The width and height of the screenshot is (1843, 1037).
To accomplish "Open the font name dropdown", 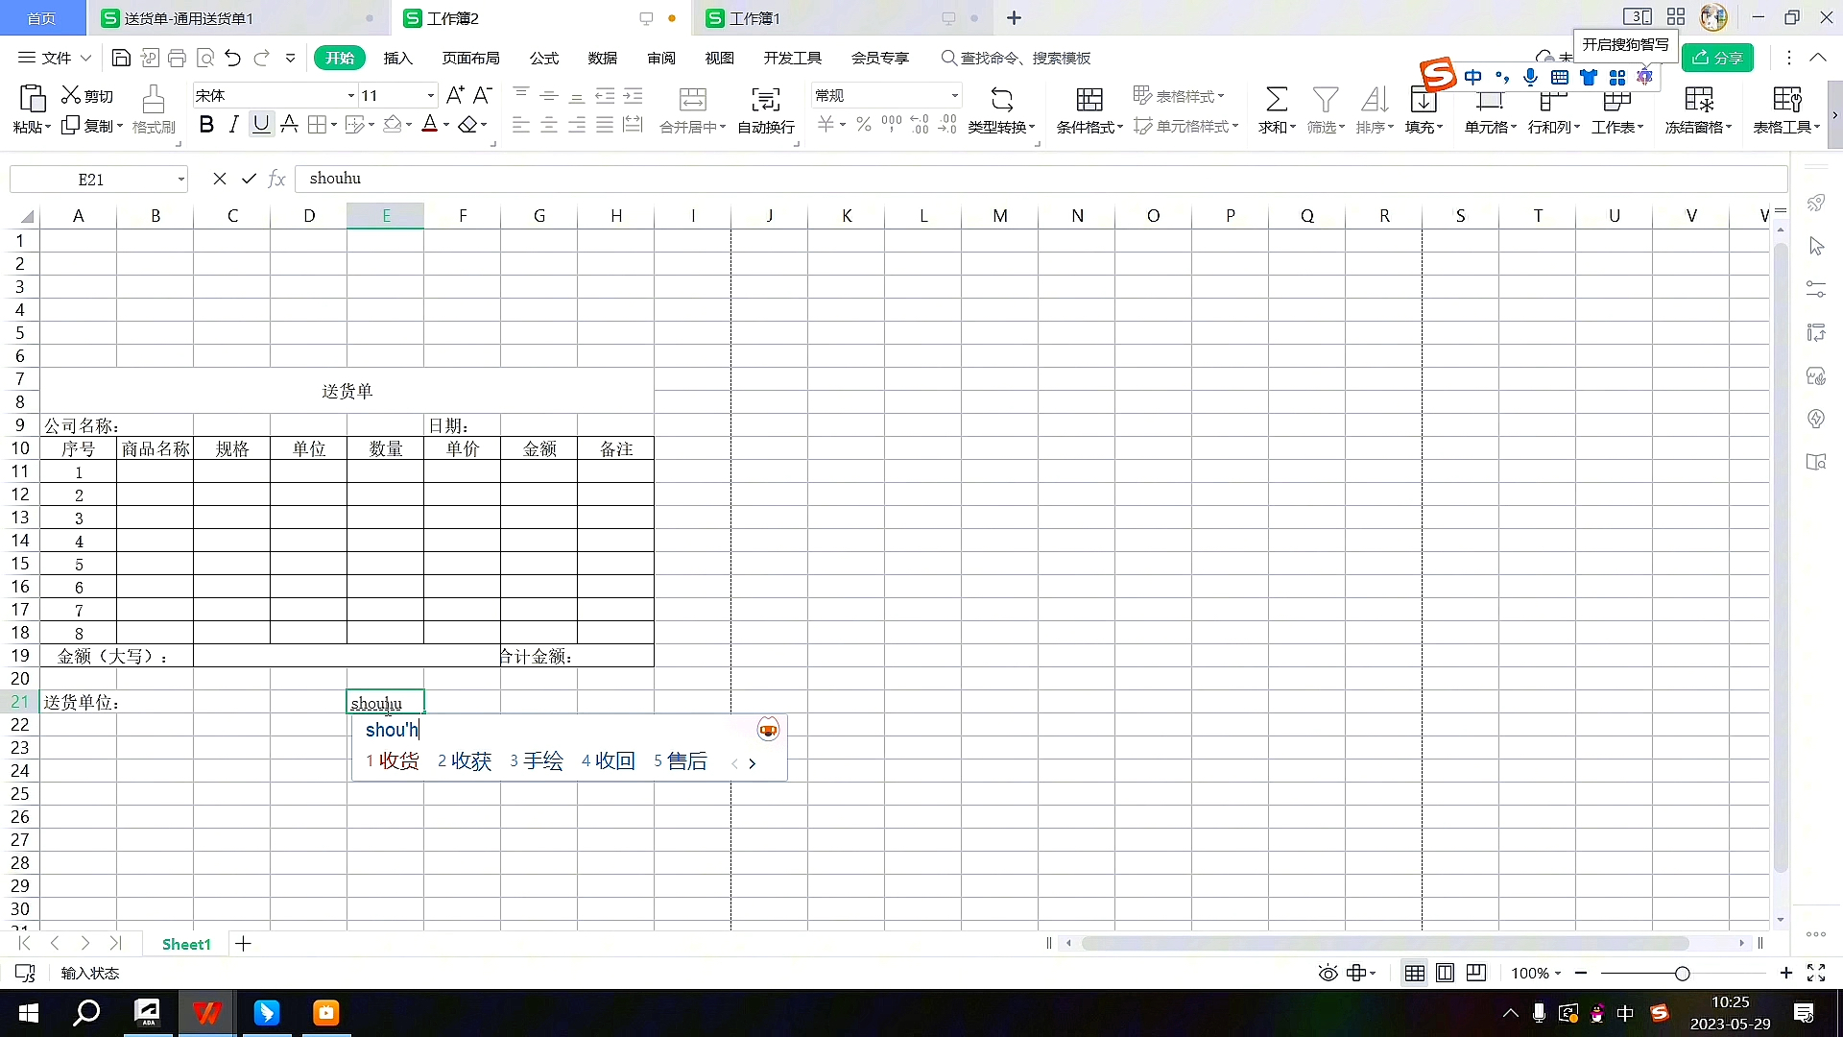I will click(x=350, y=96).
